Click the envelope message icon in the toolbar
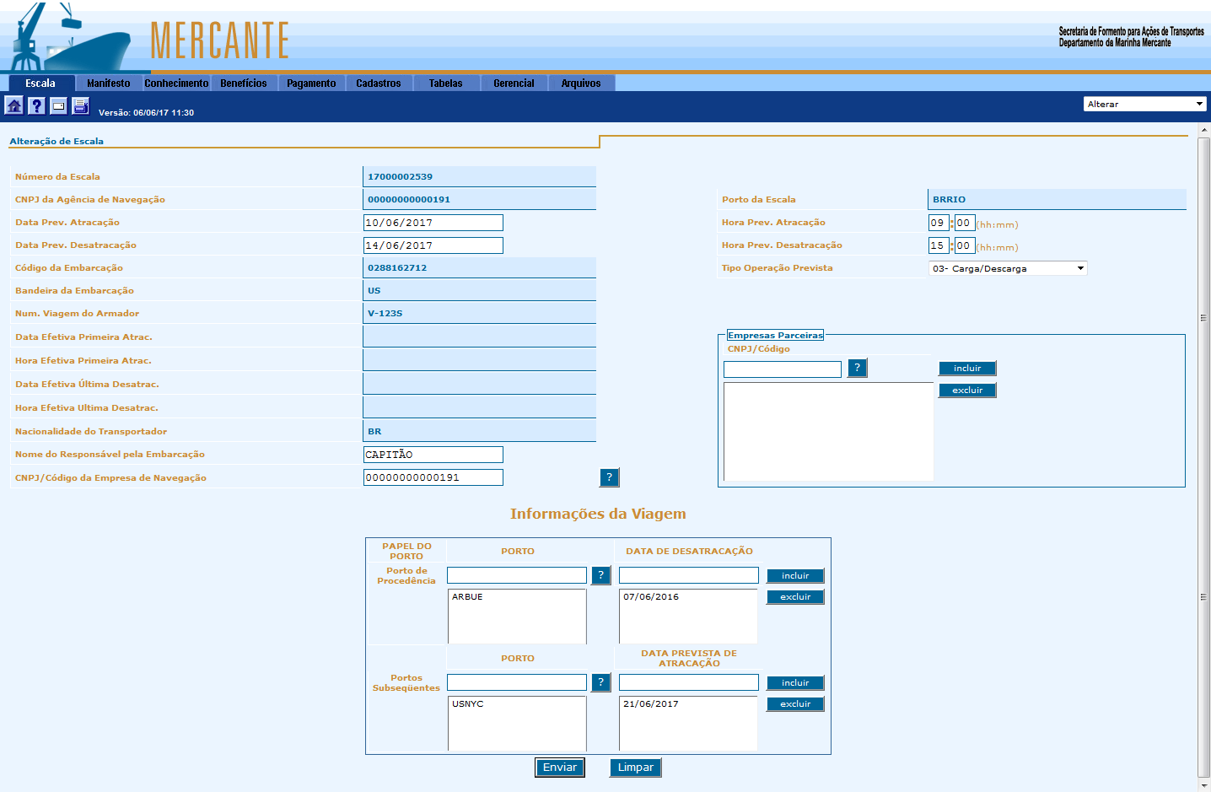 pyautogui.click(x=58, y=105)
